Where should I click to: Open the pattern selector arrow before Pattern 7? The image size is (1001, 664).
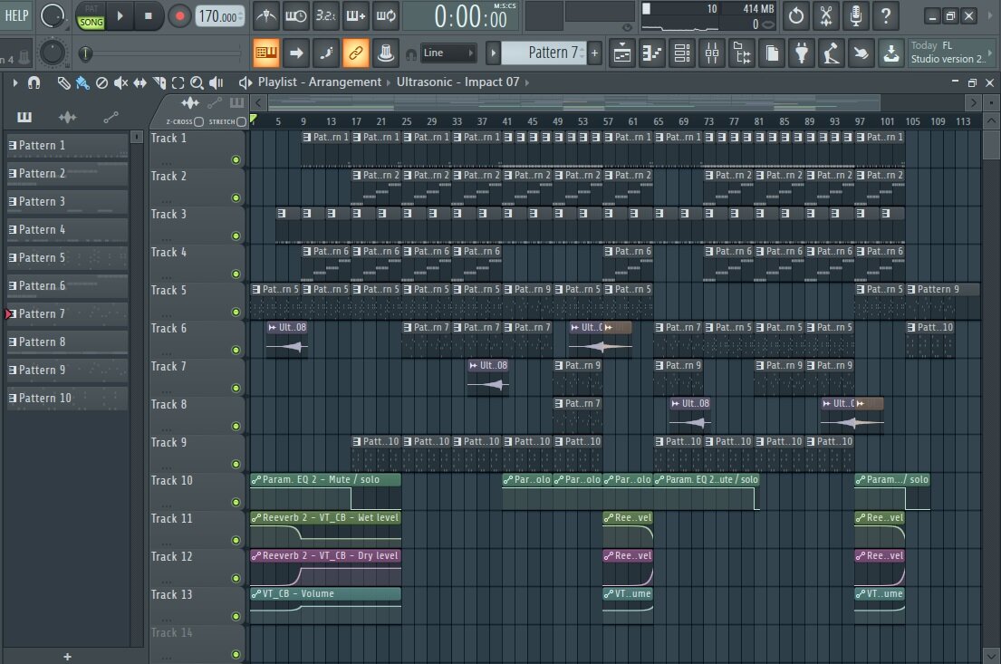(493, 53)
